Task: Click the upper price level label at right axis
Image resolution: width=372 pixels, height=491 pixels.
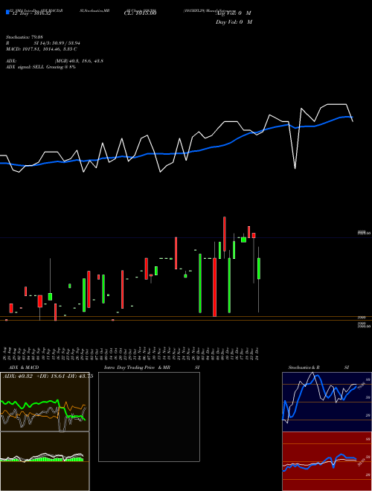Action: coord(364,233)
